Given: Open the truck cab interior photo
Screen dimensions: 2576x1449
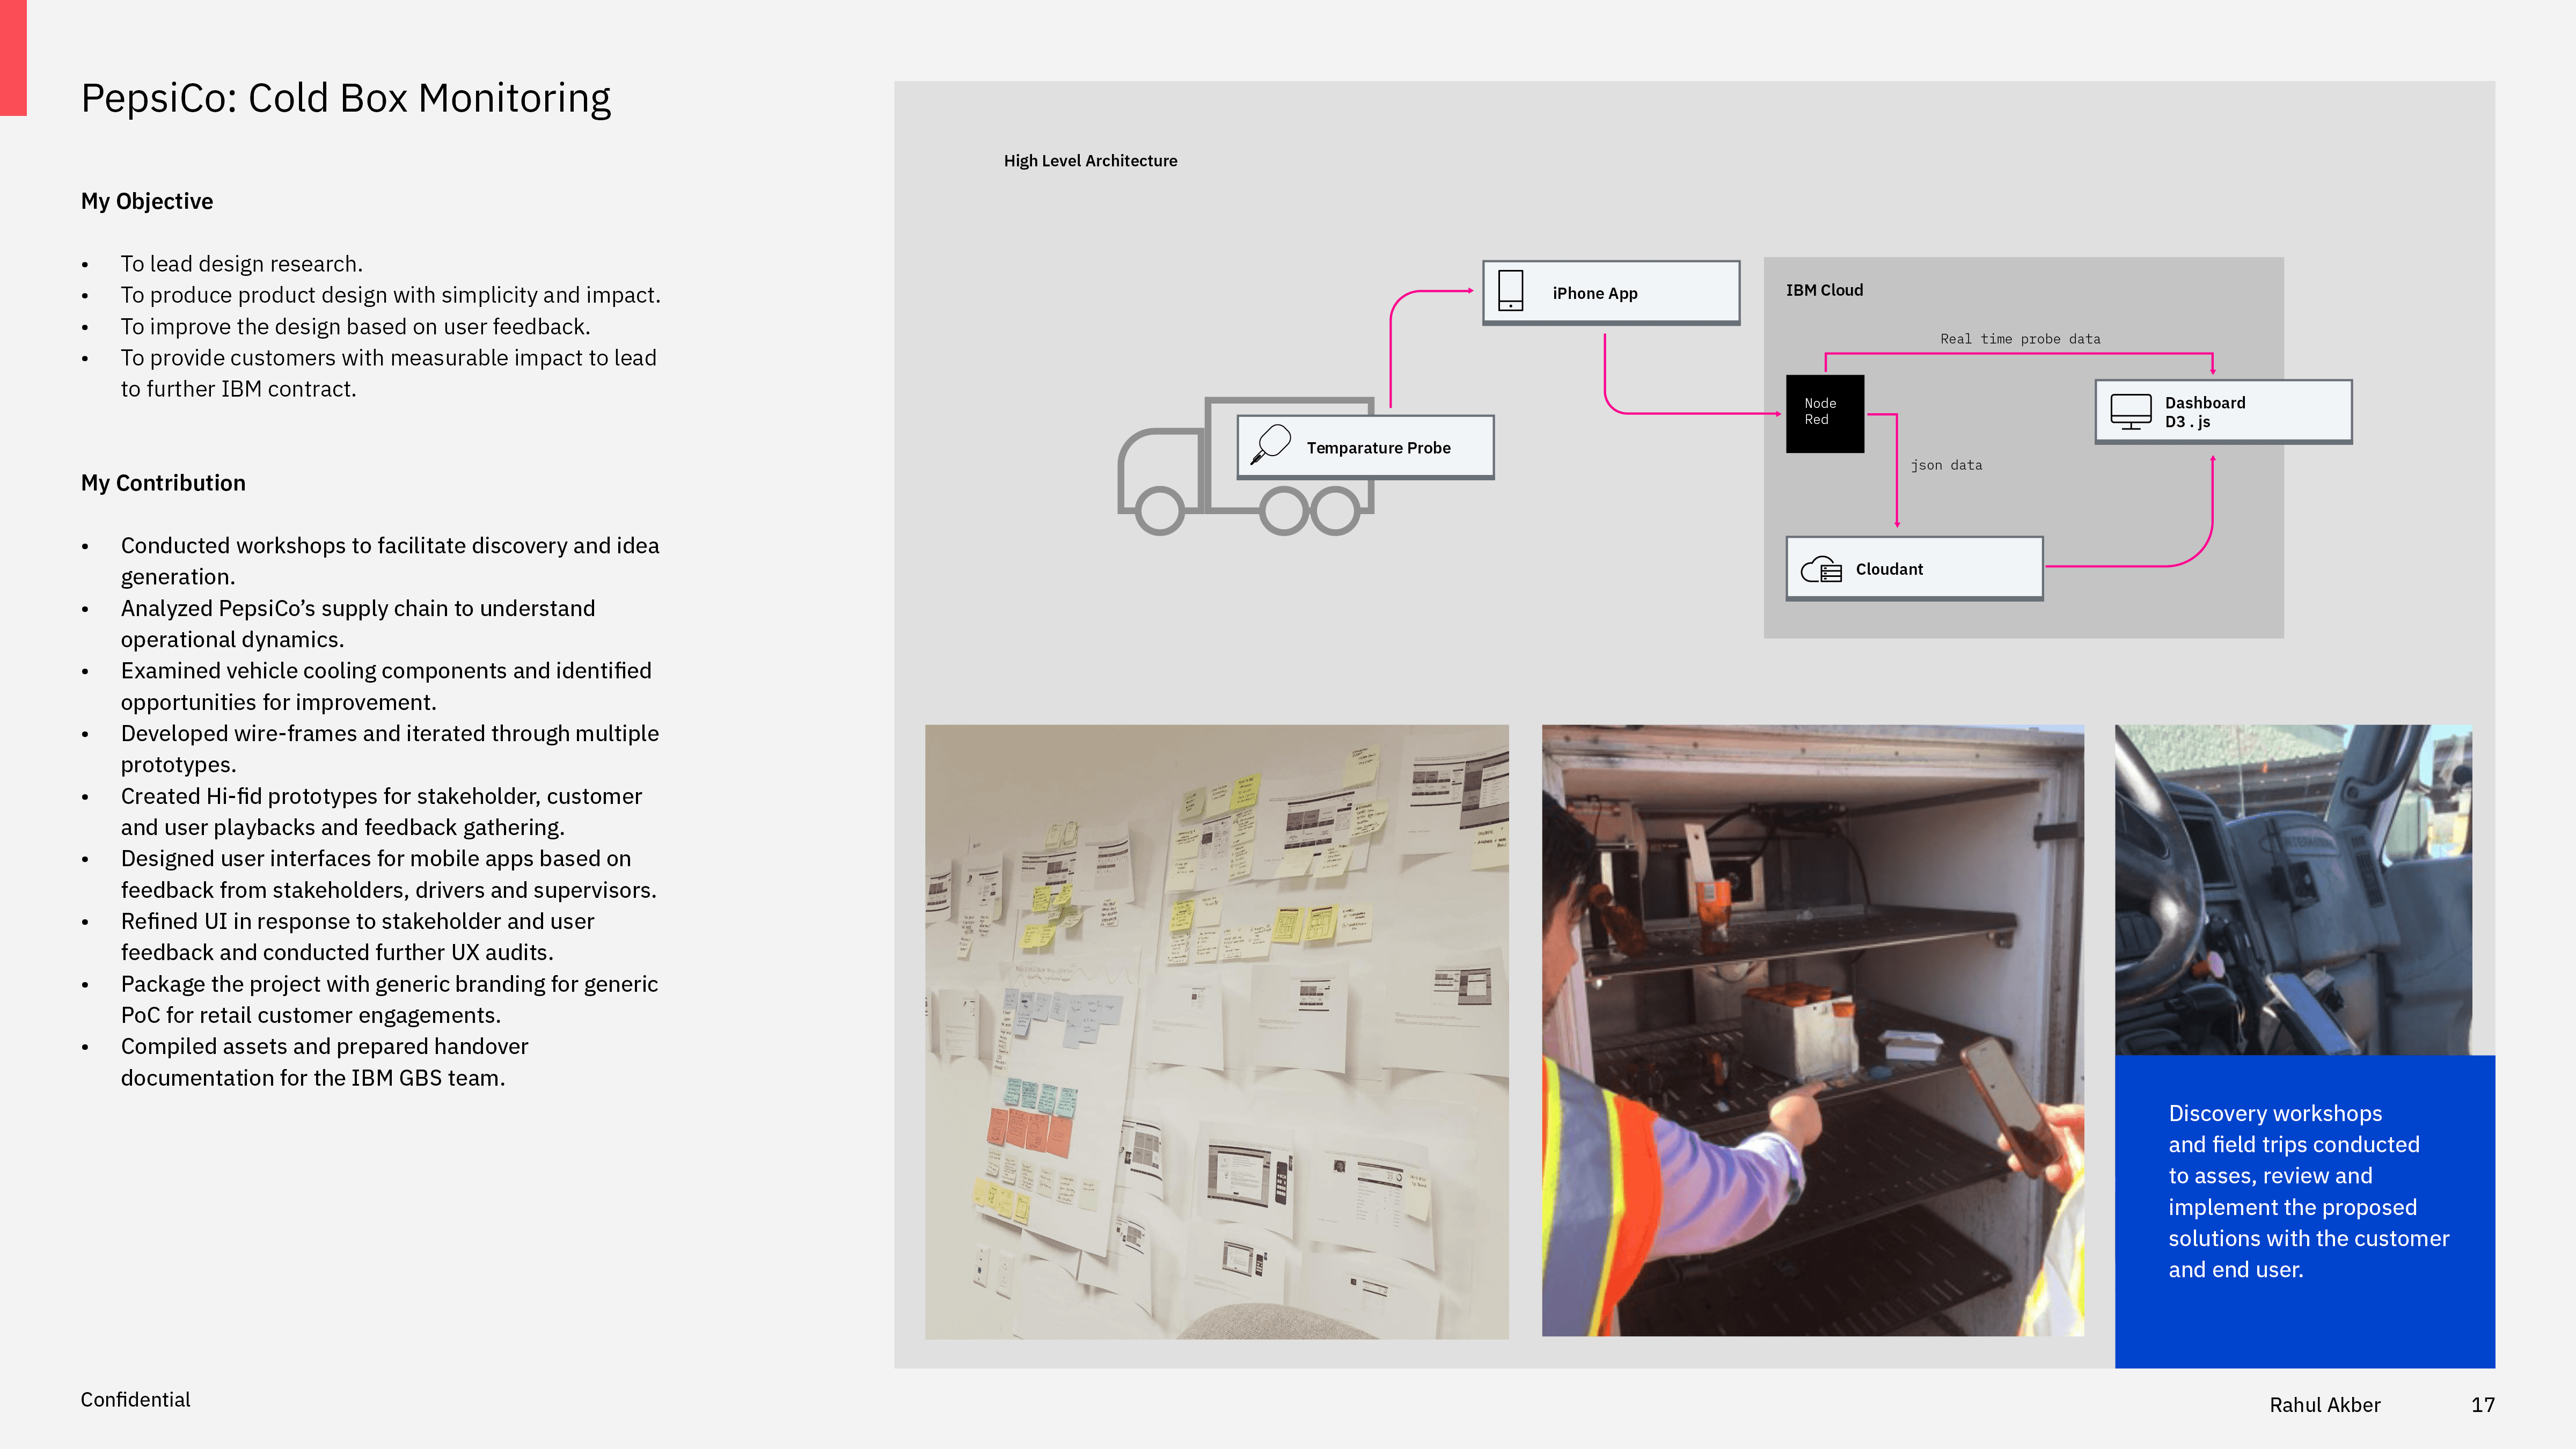Looking at the screenshot, I should tap(2292, 889).
